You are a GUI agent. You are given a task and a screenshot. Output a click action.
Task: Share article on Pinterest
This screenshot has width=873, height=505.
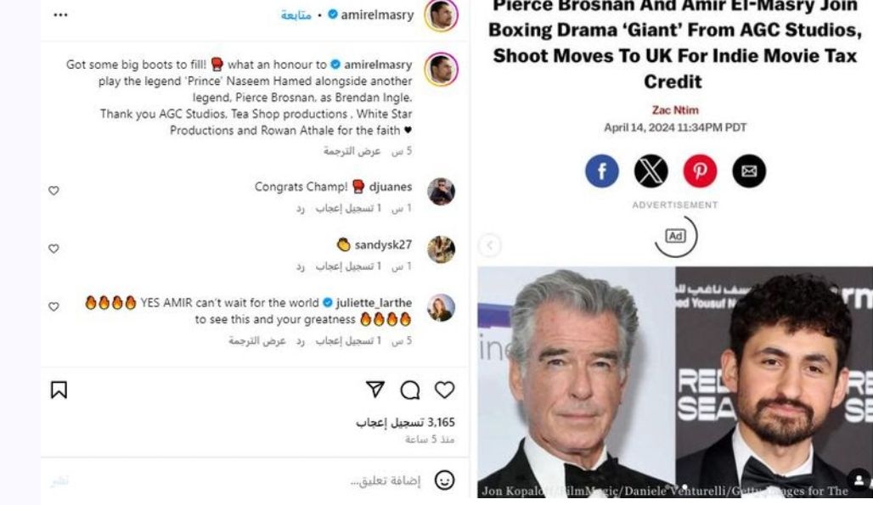tap(700, 171)
